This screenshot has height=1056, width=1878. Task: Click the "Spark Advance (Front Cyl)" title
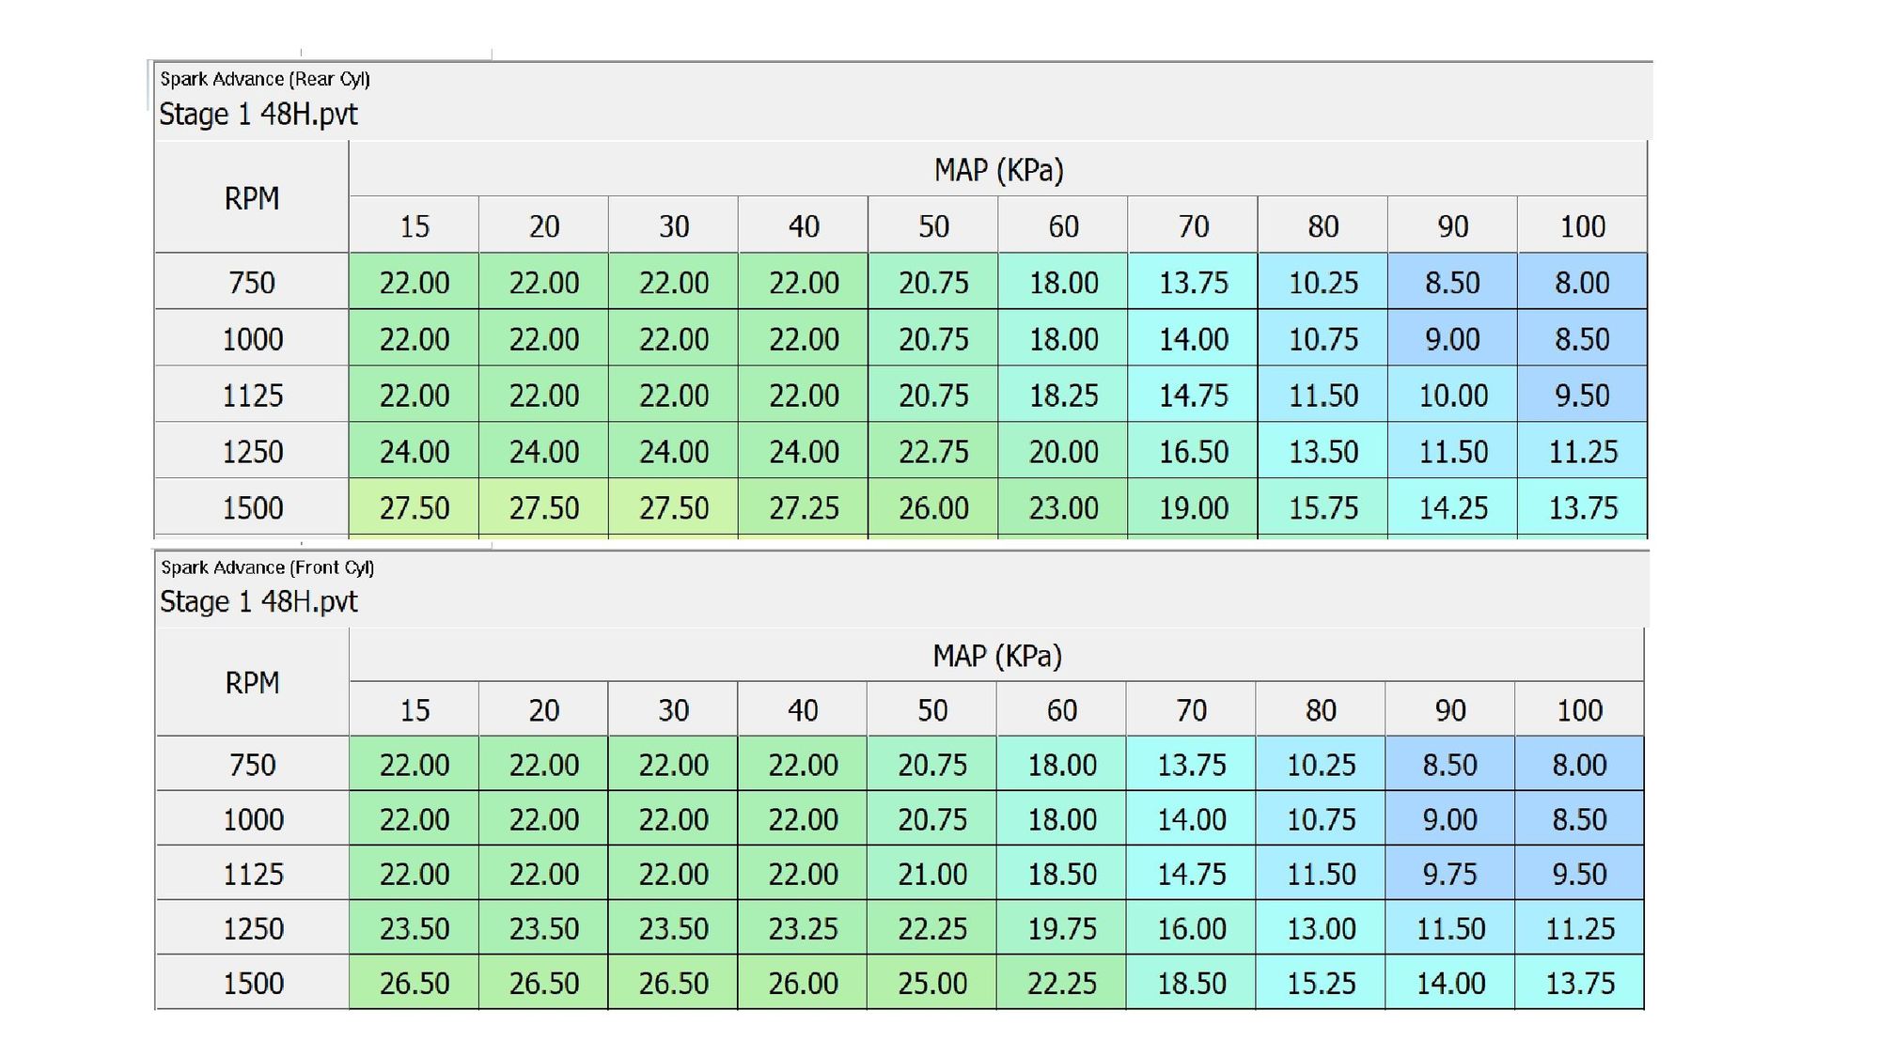(267, 567)
